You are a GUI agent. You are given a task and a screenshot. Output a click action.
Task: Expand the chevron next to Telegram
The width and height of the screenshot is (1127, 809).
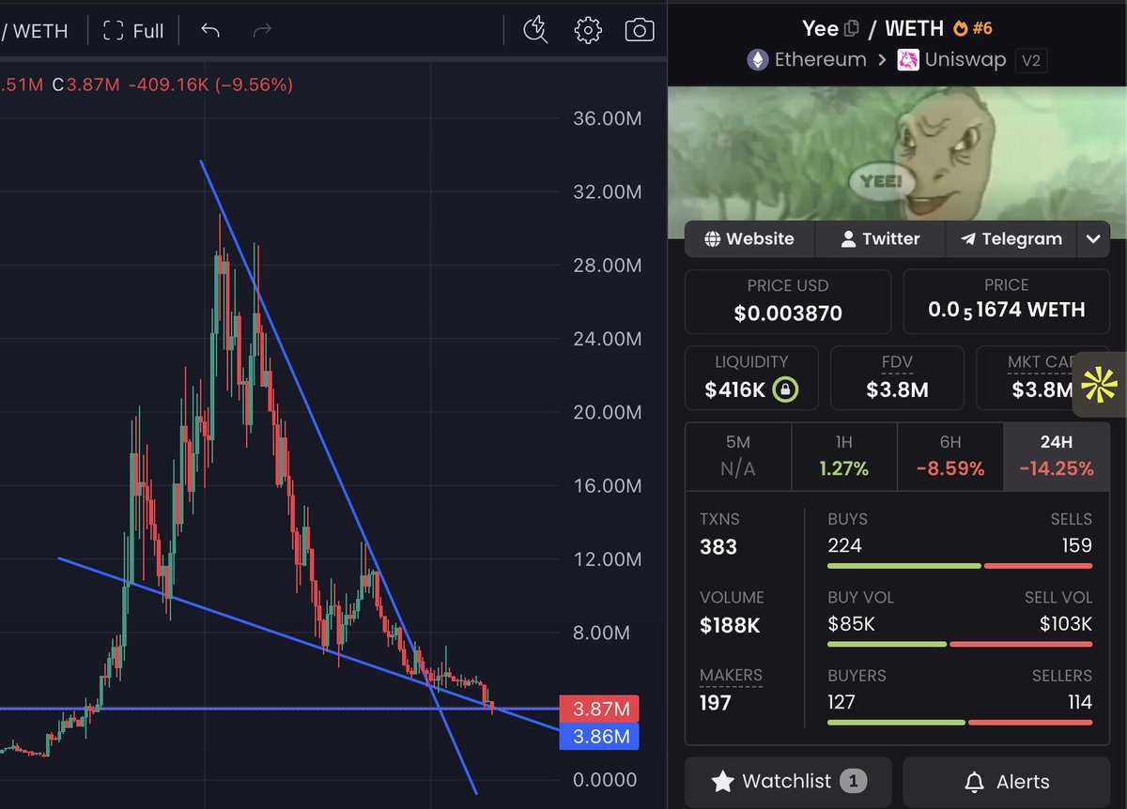pyautogui.click(x=1093, y=238)
